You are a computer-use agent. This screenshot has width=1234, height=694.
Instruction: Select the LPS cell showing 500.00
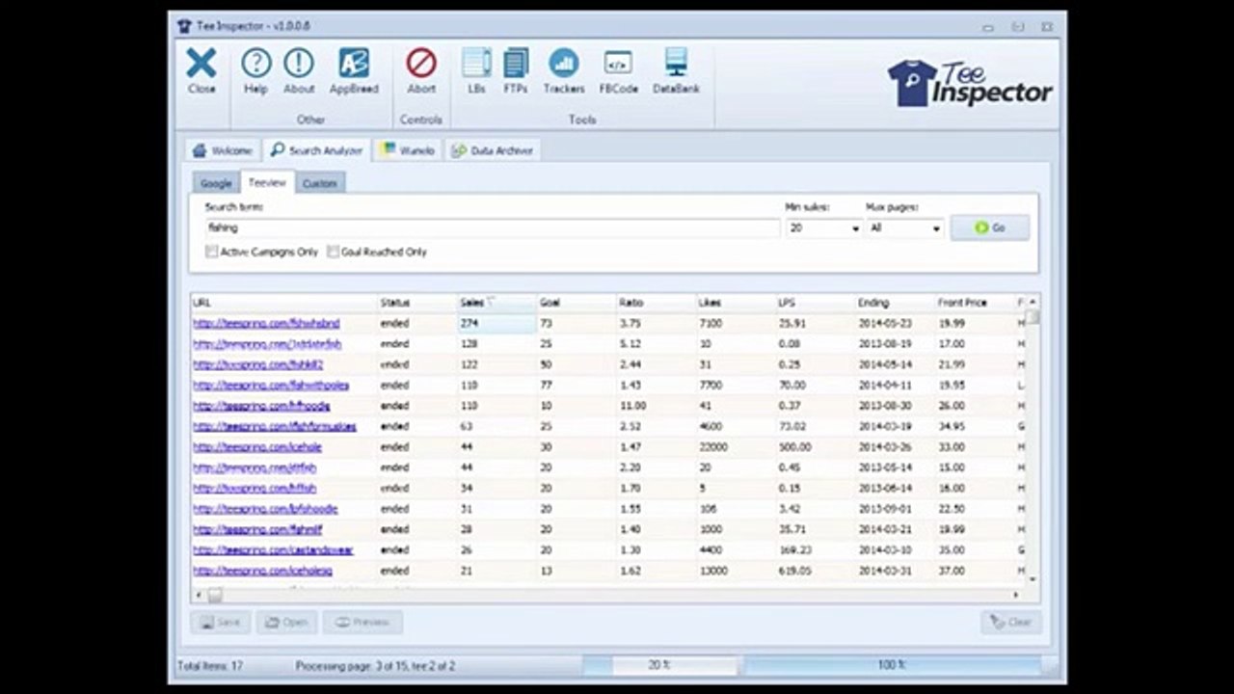(815, 447)
